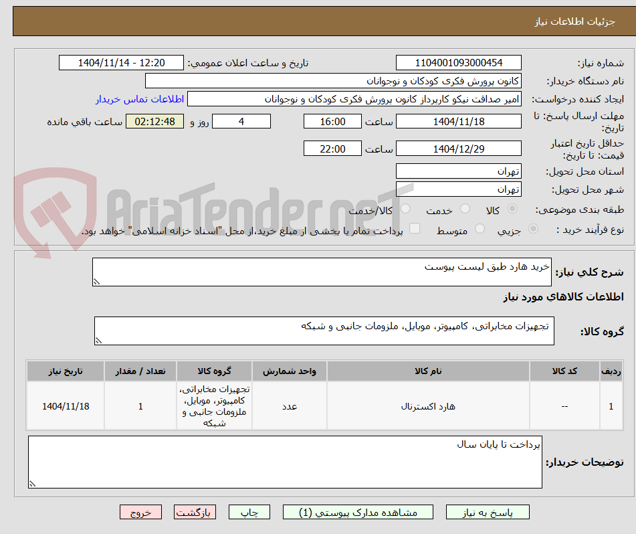Click the goods group textarea
Image resolution: width=636 pixels, height=534 pixels.
[324, 331]
